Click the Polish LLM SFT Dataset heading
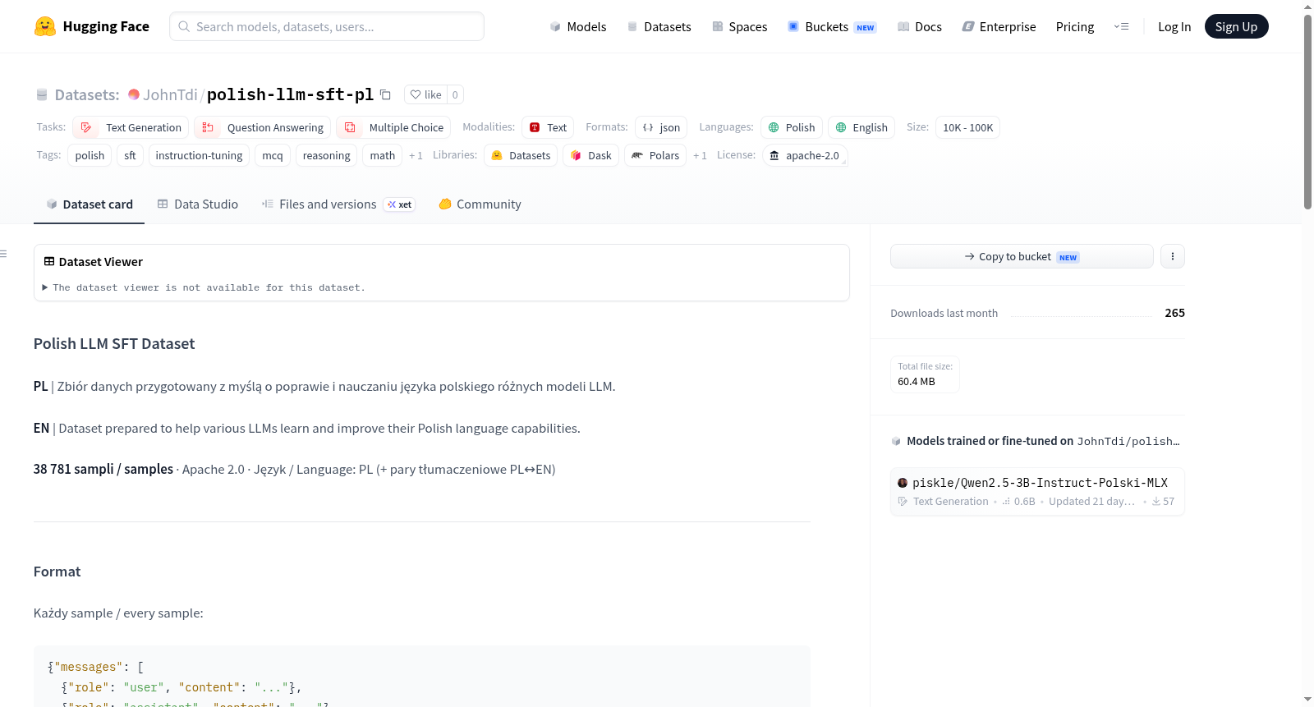 pos(114,344)
